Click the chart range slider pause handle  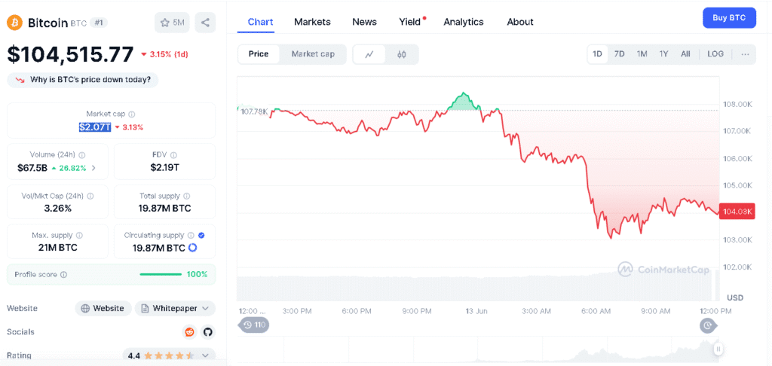tap(718, 349)
